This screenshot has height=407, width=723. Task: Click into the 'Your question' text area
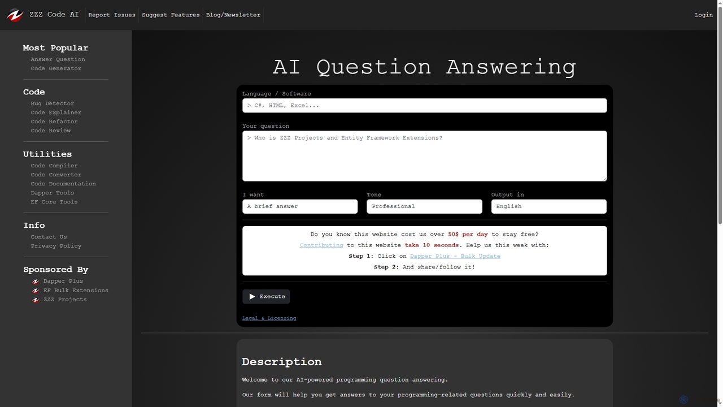pyautogui.click(x=425, y=156)
